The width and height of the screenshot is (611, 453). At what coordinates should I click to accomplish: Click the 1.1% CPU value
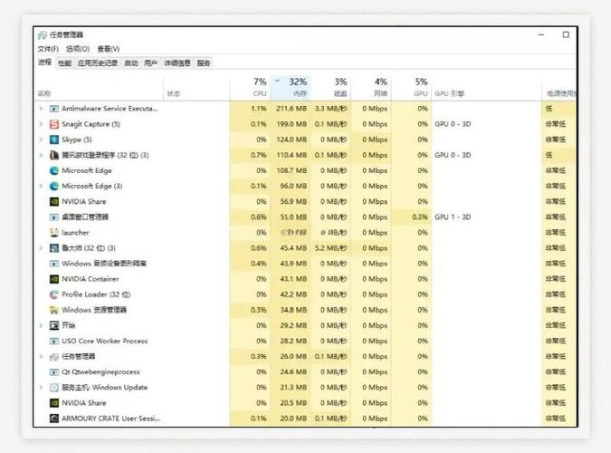click(259, 109)
